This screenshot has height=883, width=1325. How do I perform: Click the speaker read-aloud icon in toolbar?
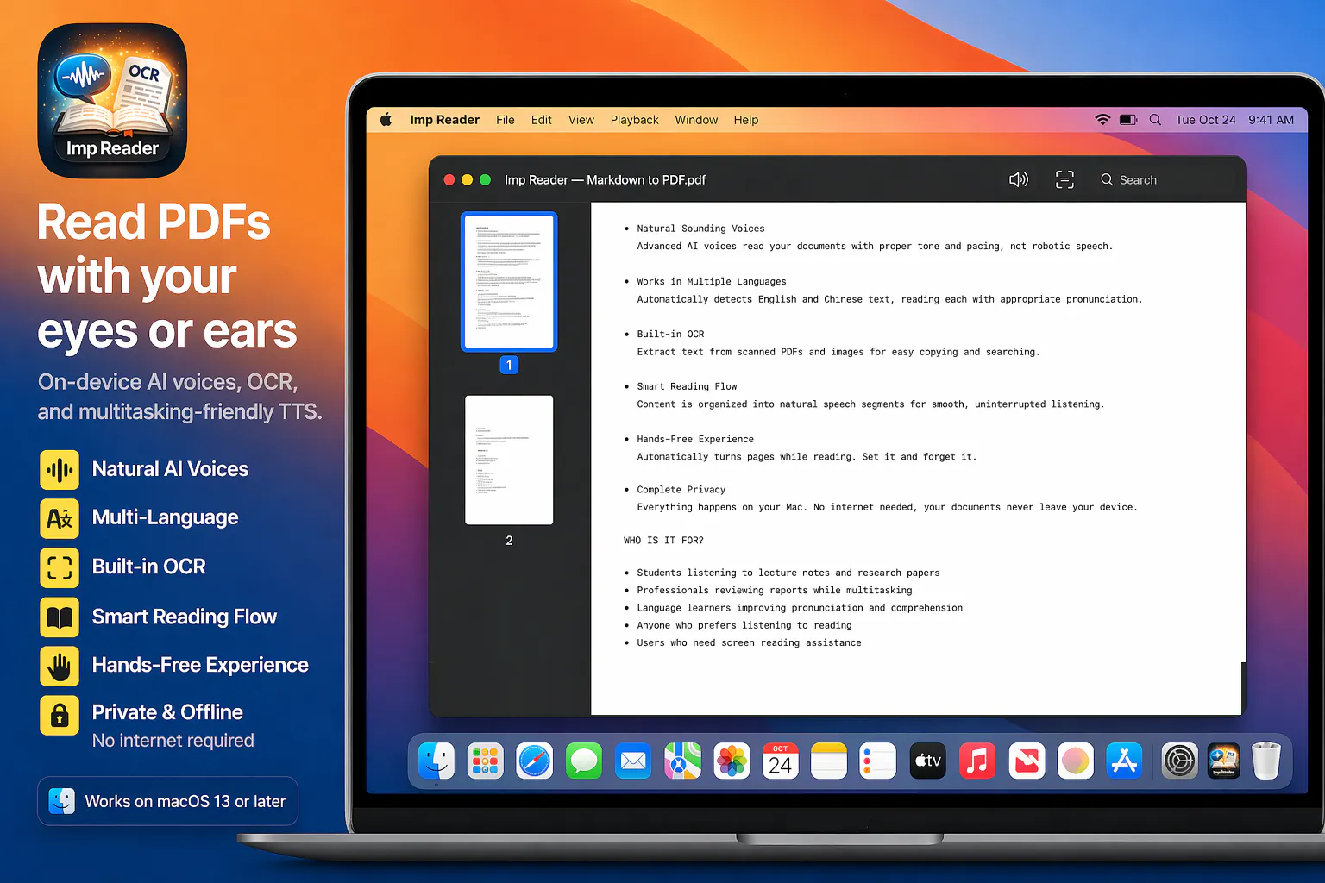1019,179
